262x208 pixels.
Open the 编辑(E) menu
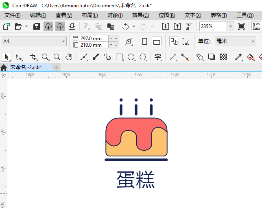(x=38, y=15)
